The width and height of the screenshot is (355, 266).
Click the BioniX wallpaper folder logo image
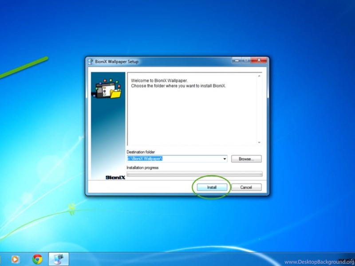pyautogui.click(x=106, y=89)
